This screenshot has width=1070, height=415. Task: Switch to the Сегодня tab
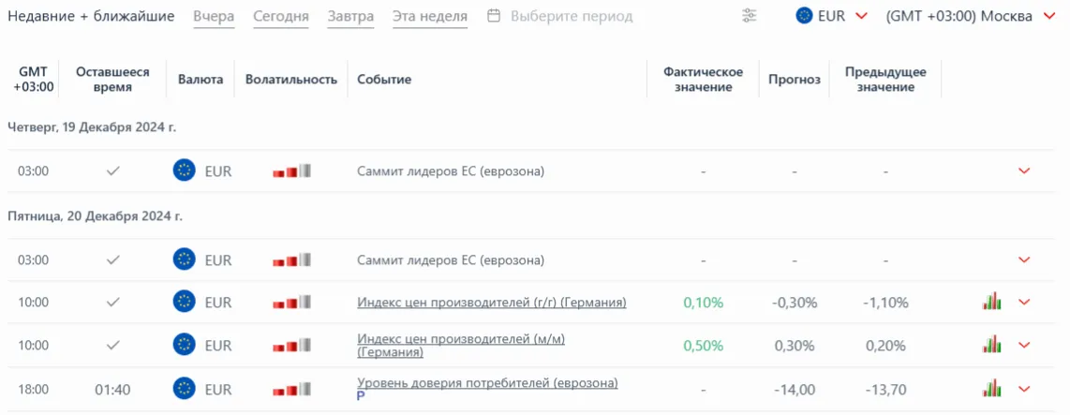(x=280, y=17)
